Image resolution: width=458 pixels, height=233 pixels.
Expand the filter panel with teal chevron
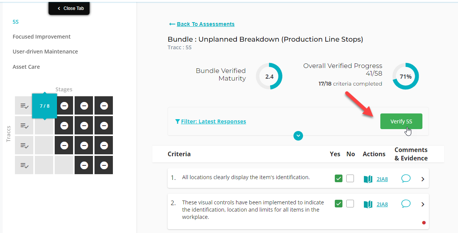tap(298, 136)
